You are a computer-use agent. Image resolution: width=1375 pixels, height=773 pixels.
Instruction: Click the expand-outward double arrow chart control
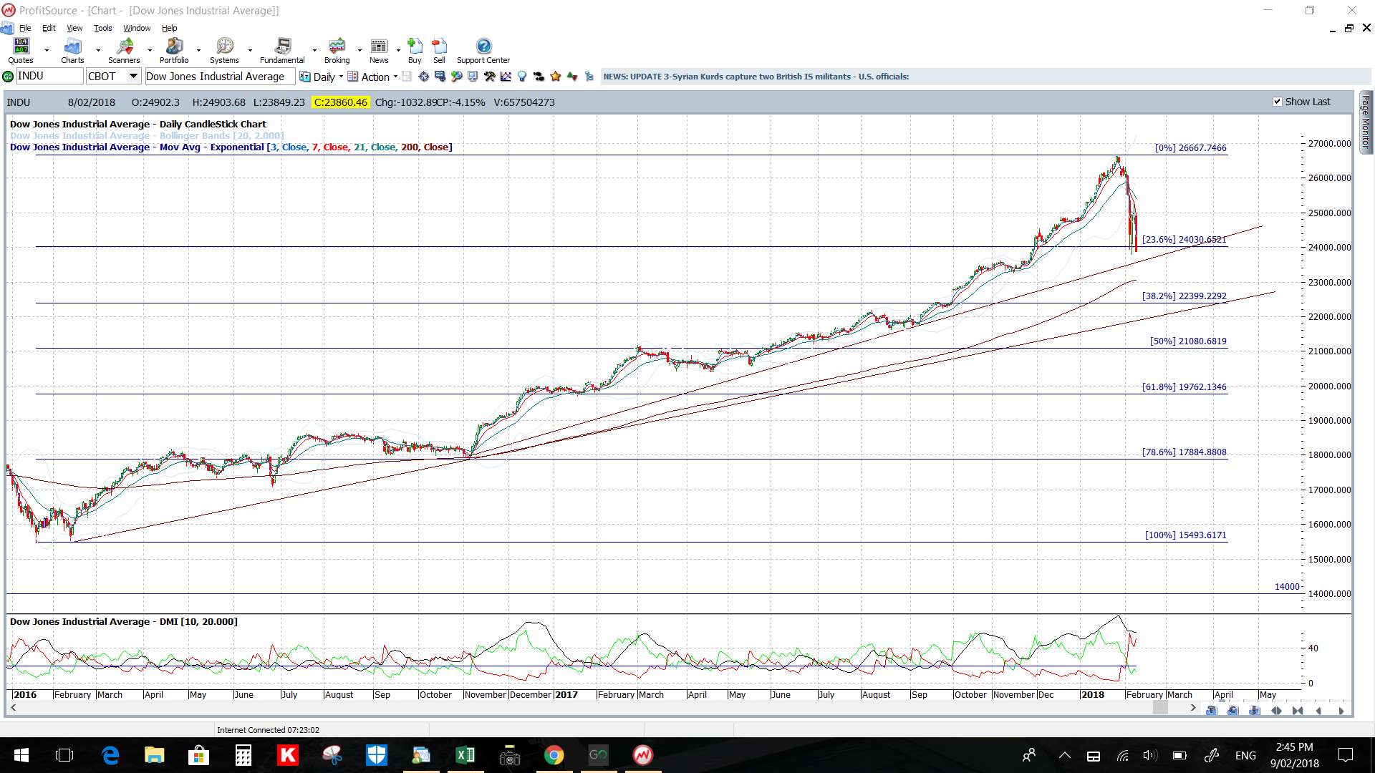tap(1276, 711)
